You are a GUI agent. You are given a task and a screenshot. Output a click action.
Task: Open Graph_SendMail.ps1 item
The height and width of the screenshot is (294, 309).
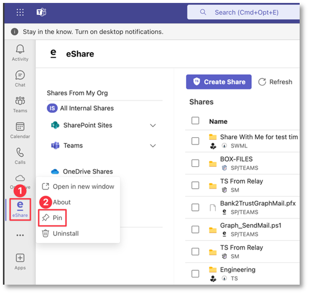click(x=250, y=225)
